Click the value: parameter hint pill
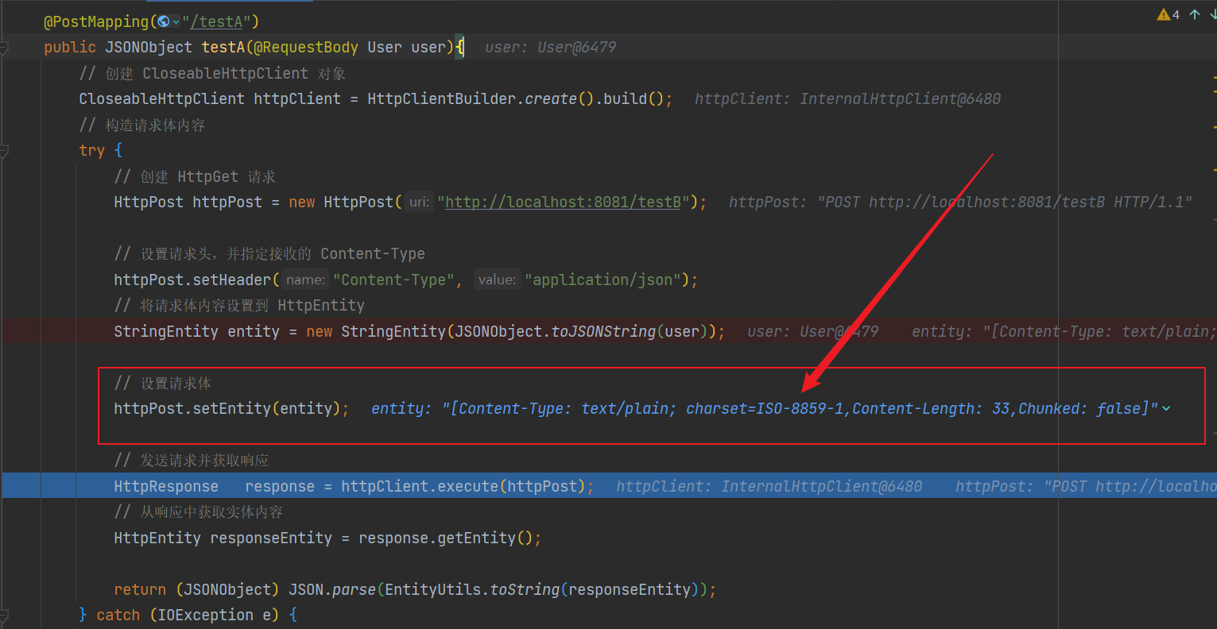 point(497,280)
